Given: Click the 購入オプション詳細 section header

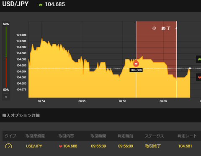Looking at the screenshot, I should [21, 115].
